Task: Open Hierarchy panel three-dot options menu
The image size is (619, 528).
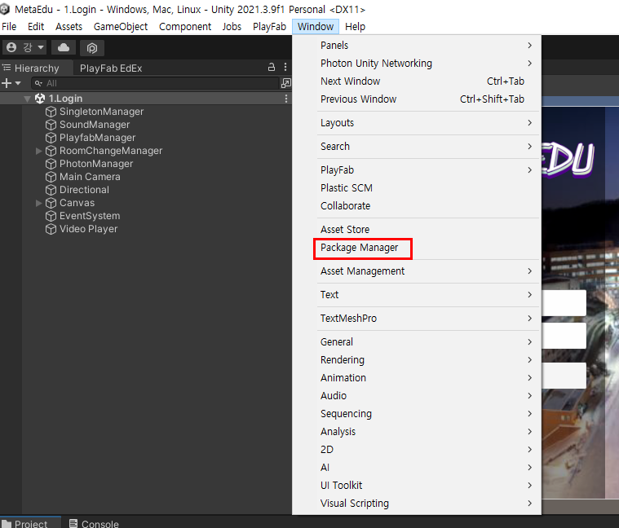Action: [x=285, y=67]
